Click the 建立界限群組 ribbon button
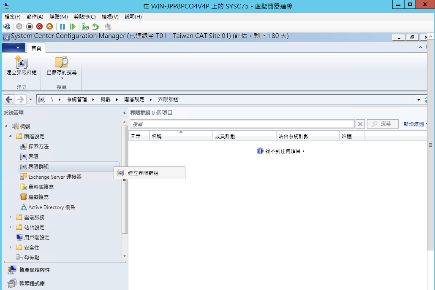435x290 pixels. point(22,66)
